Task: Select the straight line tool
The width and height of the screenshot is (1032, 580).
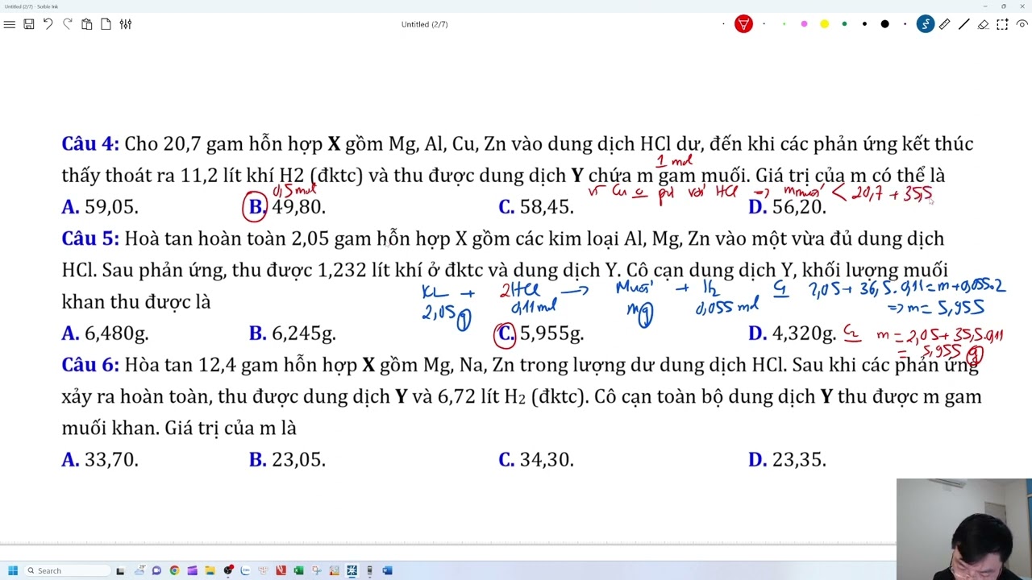Action: click(x=963, y=24)
